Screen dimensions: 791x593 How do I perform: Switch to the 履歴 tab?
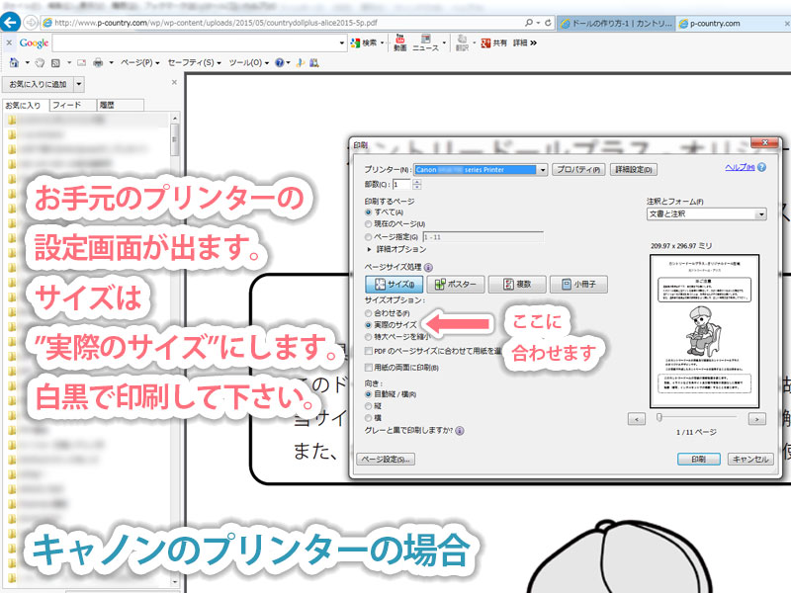coord(120,105)
